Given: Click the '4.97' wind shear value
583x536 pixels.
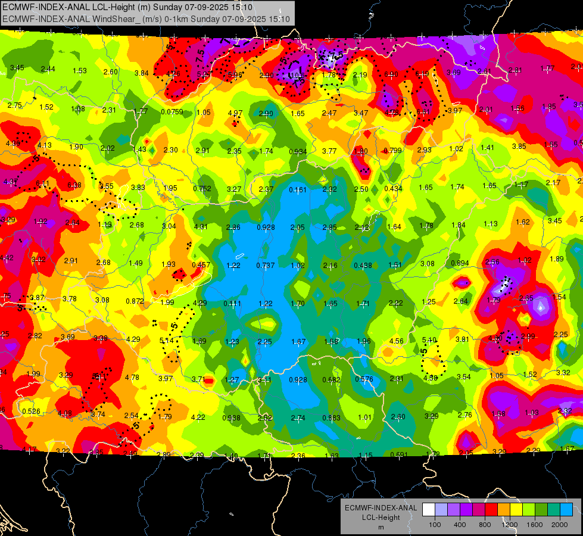Looking at the screenshot, I should point(235,113).
